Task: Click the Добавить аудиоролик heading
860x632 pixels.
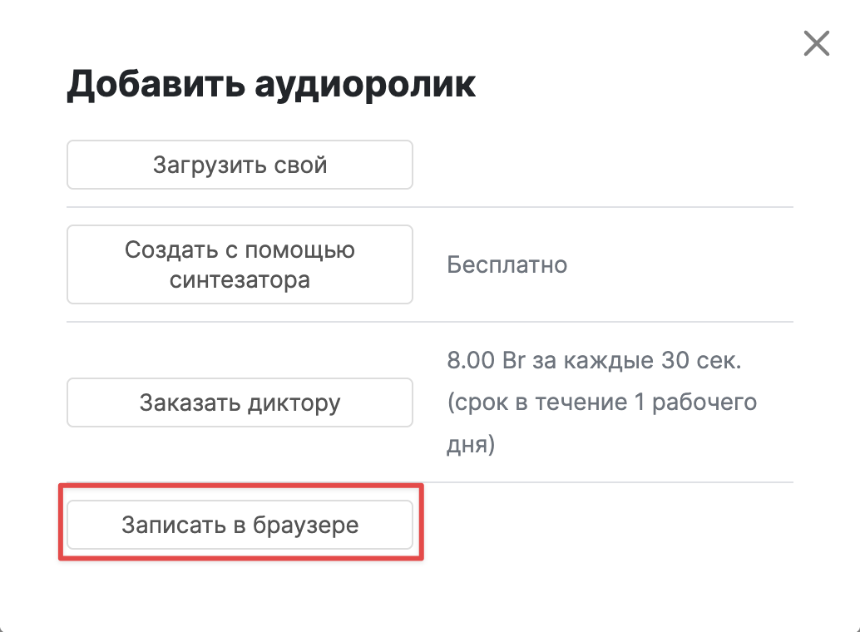Action: pos(271,85)
